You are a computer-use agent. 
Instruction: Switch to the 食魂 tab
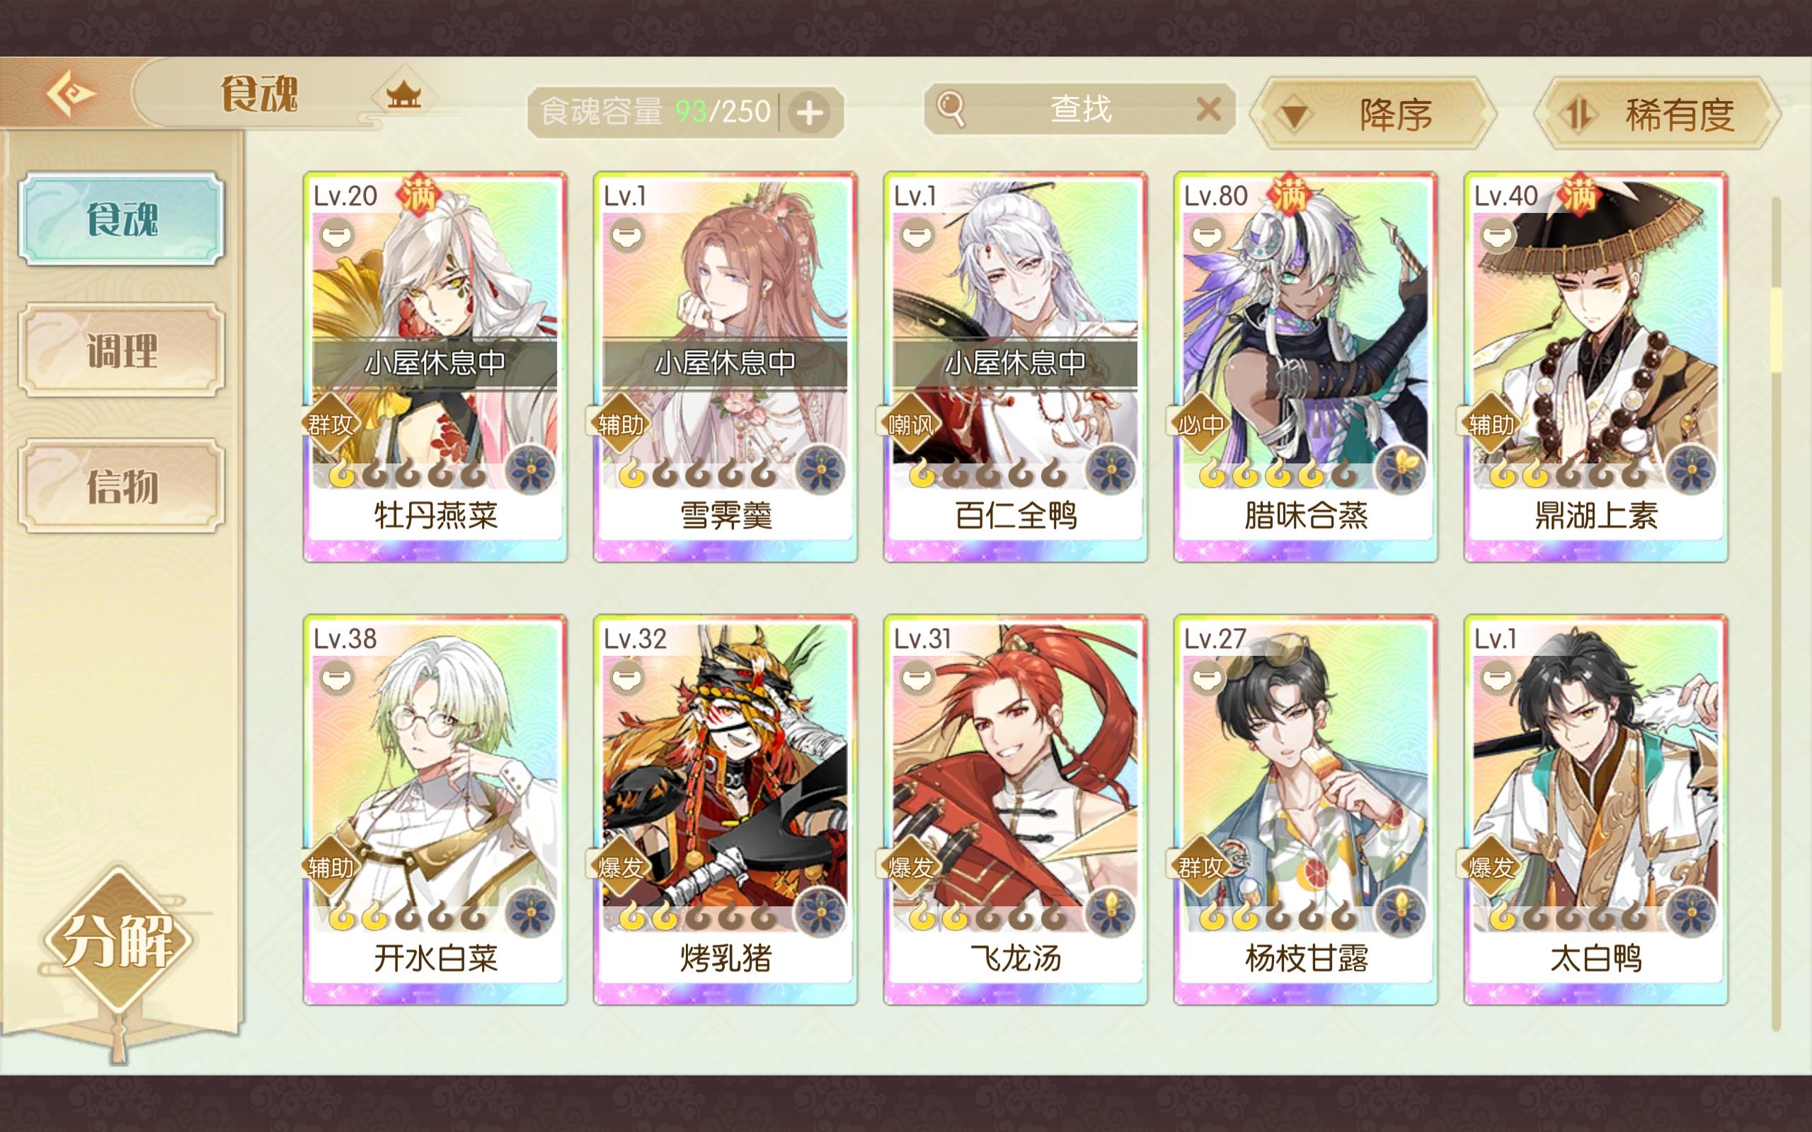point(121,219)
